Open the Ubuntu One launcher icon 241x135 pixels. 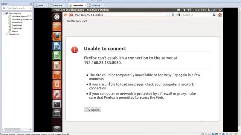[x=57, y=85]
